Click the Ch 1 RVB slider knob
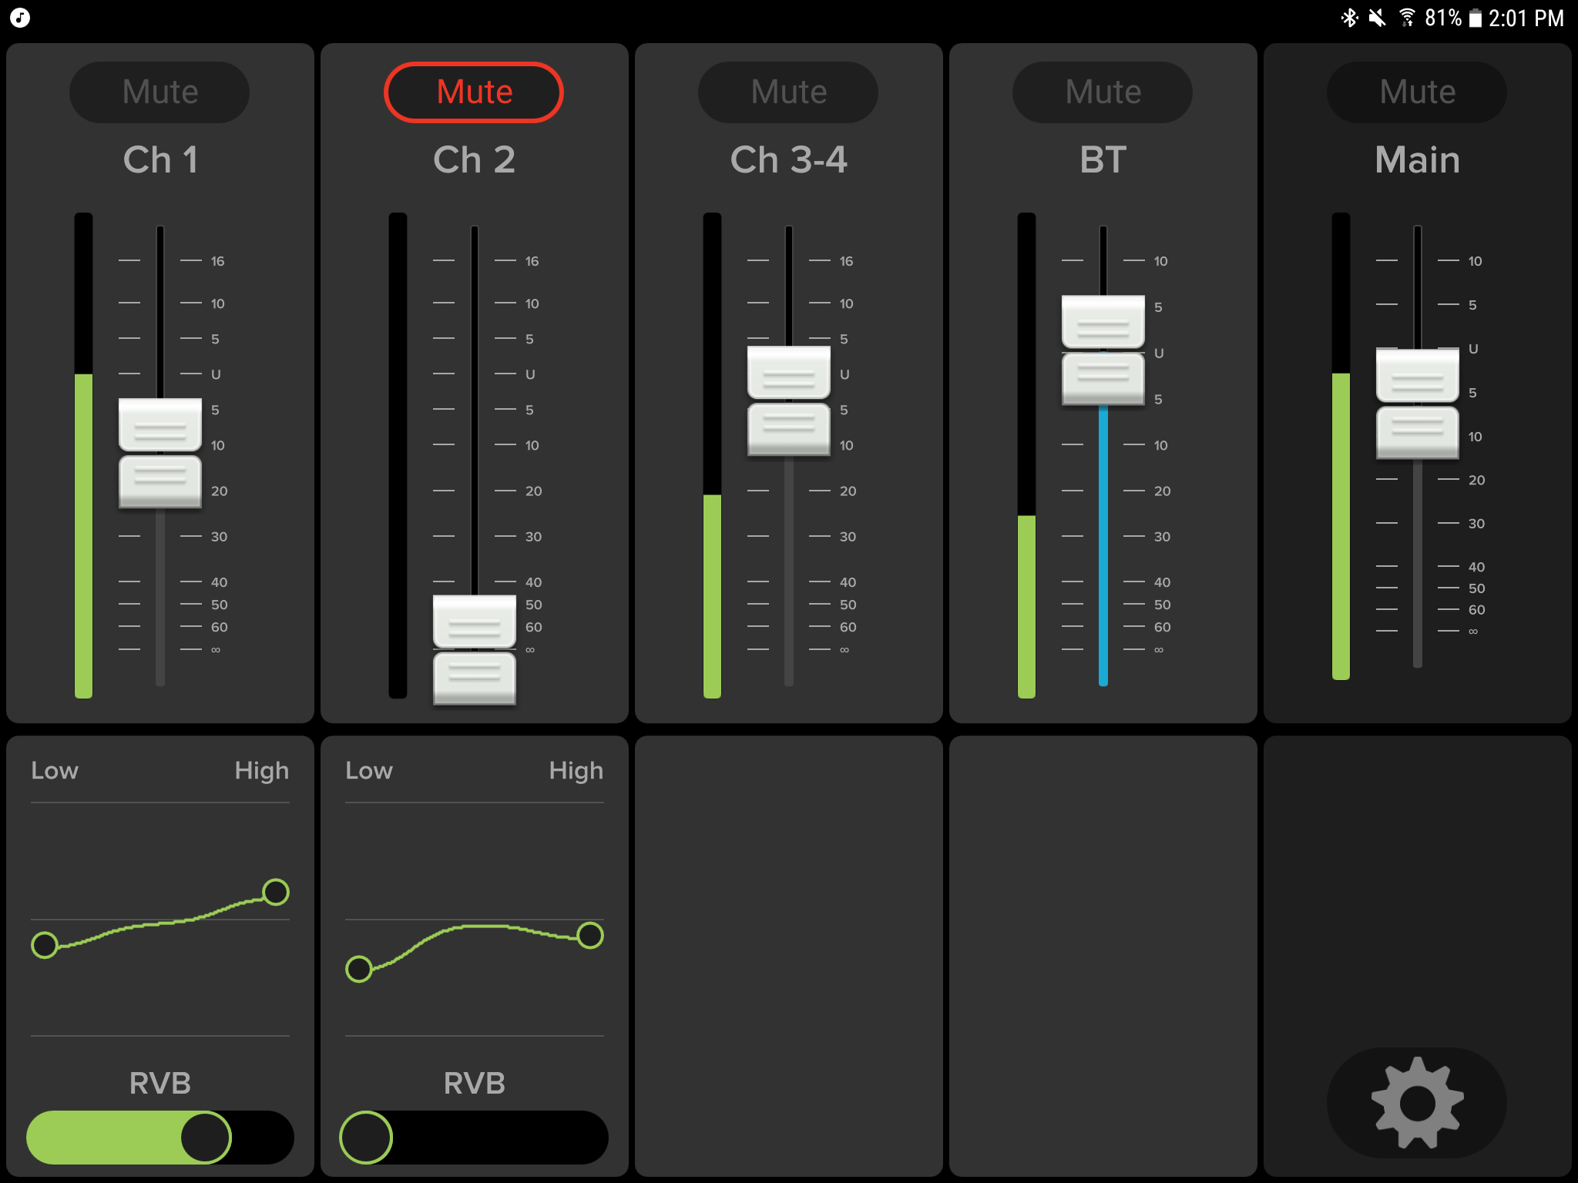This screenshot has height=1183, width=1578. [206, 1138]
